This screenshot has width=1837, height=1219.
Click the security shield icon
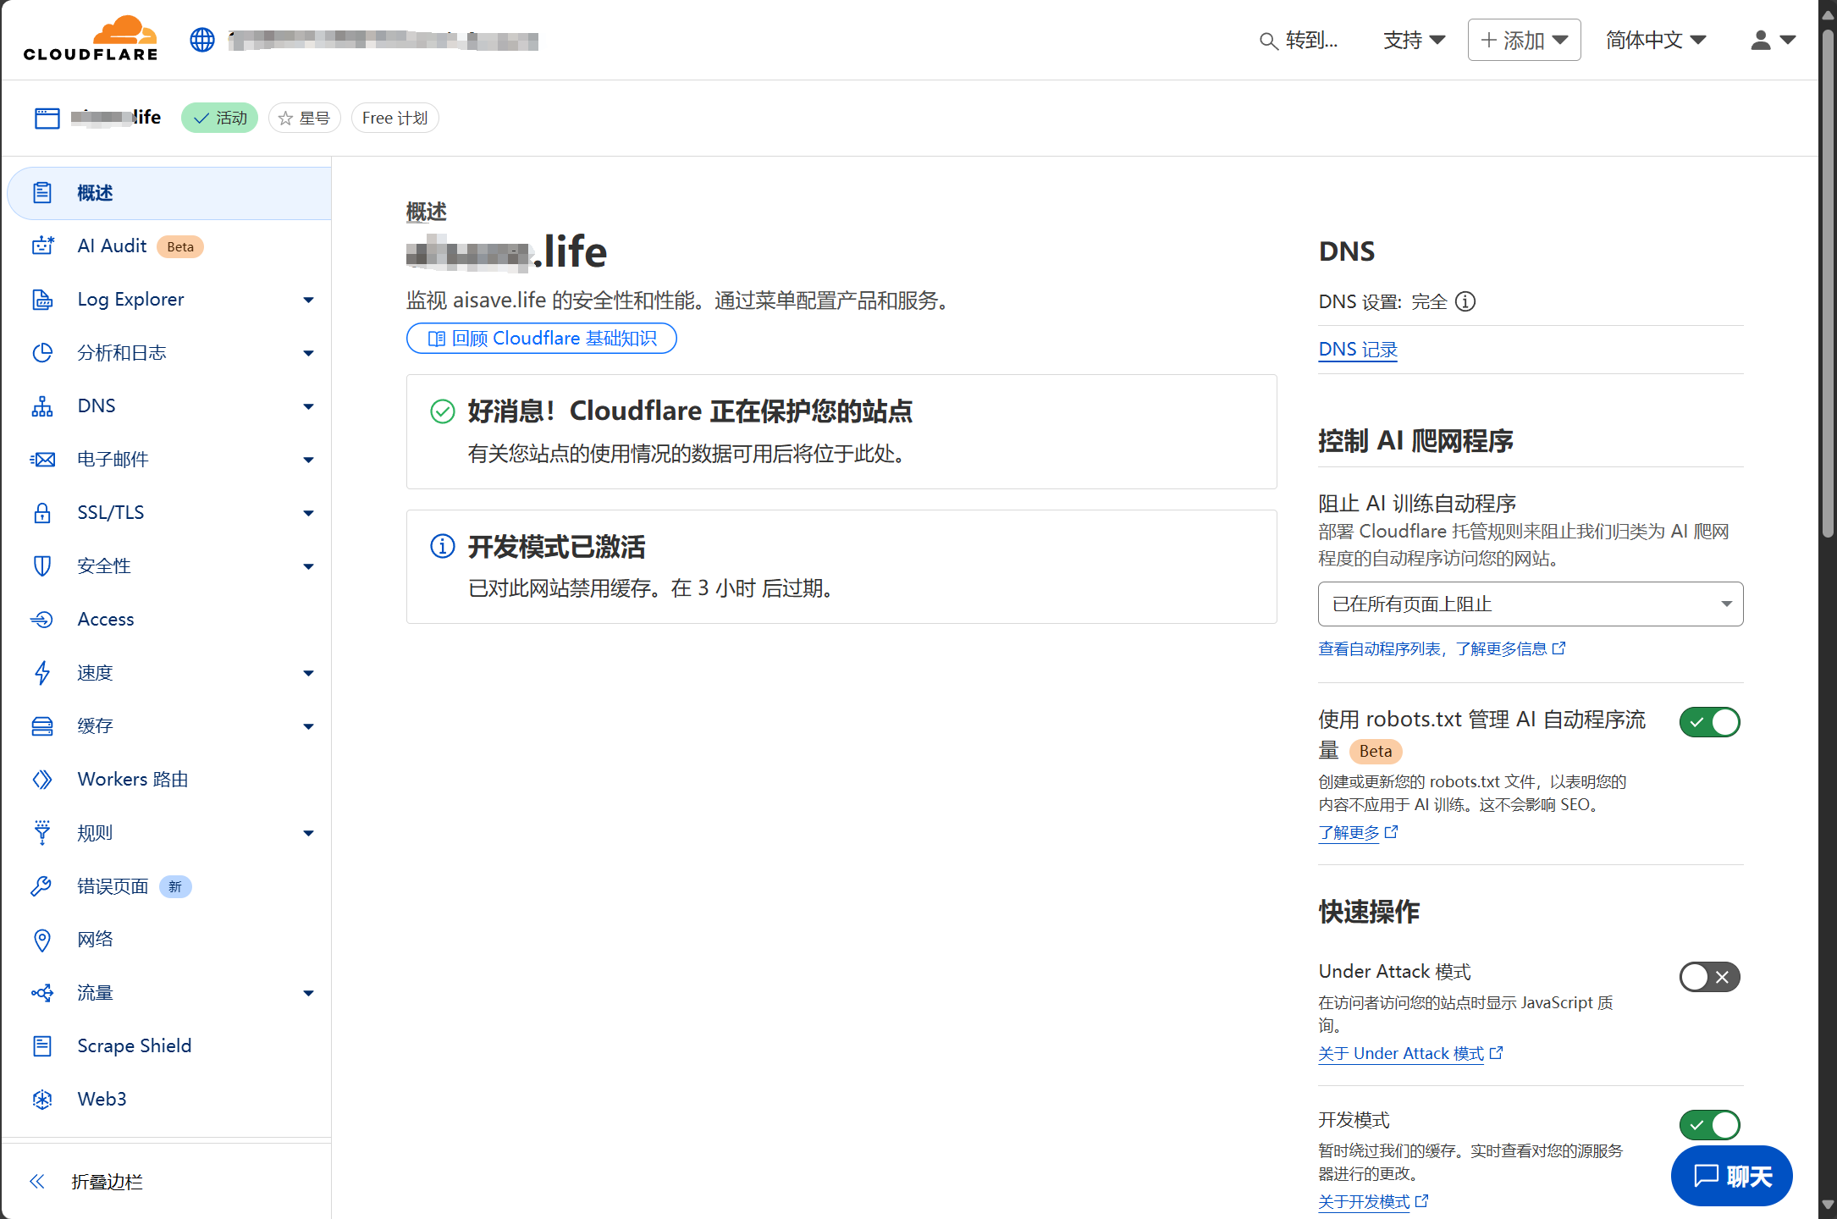42,566
